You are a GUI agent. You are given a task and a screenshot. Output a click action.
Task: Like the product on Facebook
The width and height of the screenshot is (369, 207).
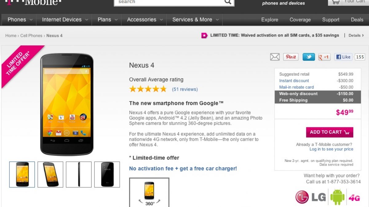[x=343, y=57]
